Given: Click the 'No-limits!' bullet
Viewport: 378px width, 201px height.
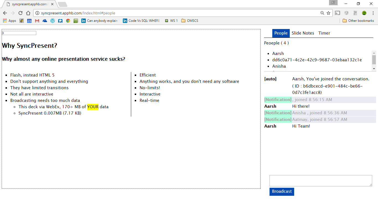Looking at the screenshot, I should (x=150, y=88).
